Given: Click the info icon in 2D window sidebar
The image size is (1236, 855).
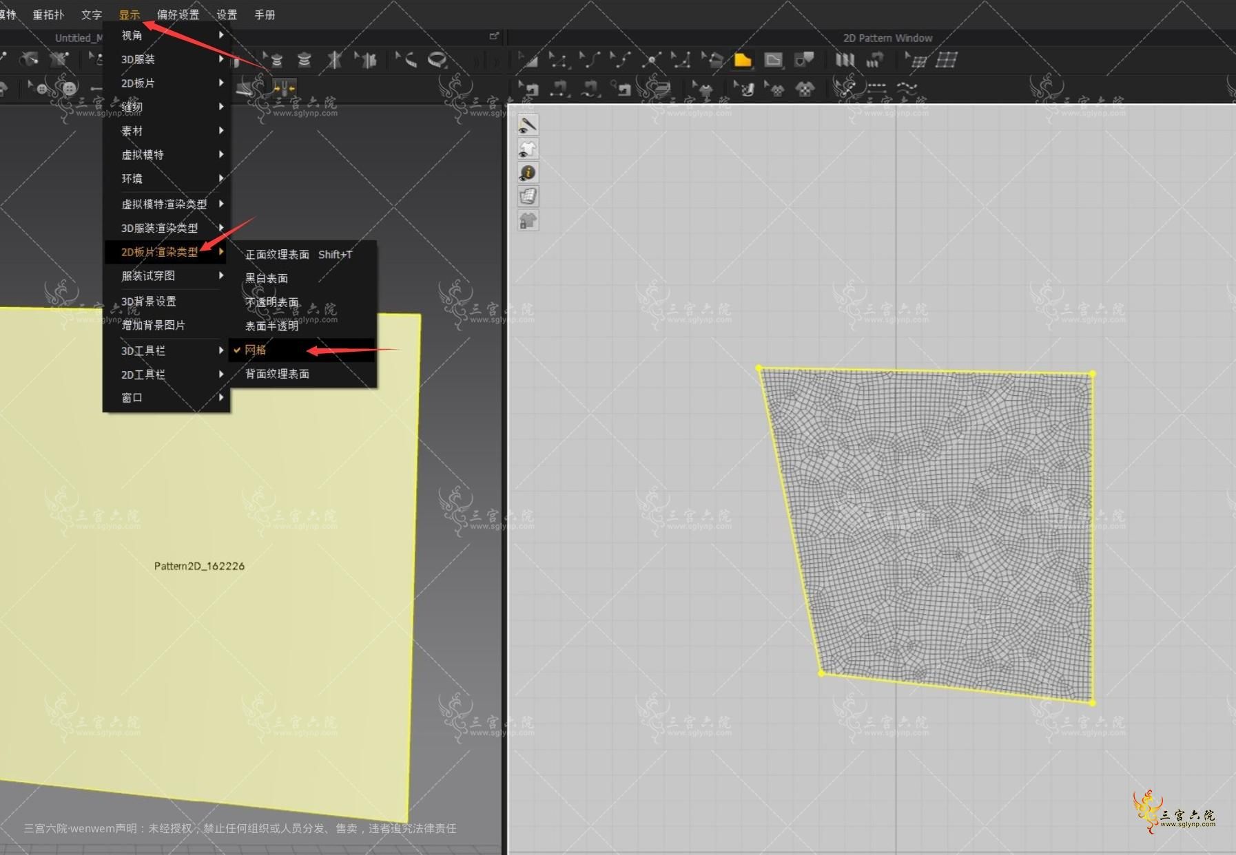Looking at the screenshot, I should (x=528, y=172).
